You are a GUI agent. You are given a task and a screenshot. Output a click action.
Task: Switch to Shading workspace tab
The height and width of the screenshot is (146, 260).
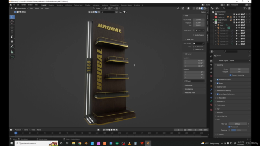click(88, 5)
